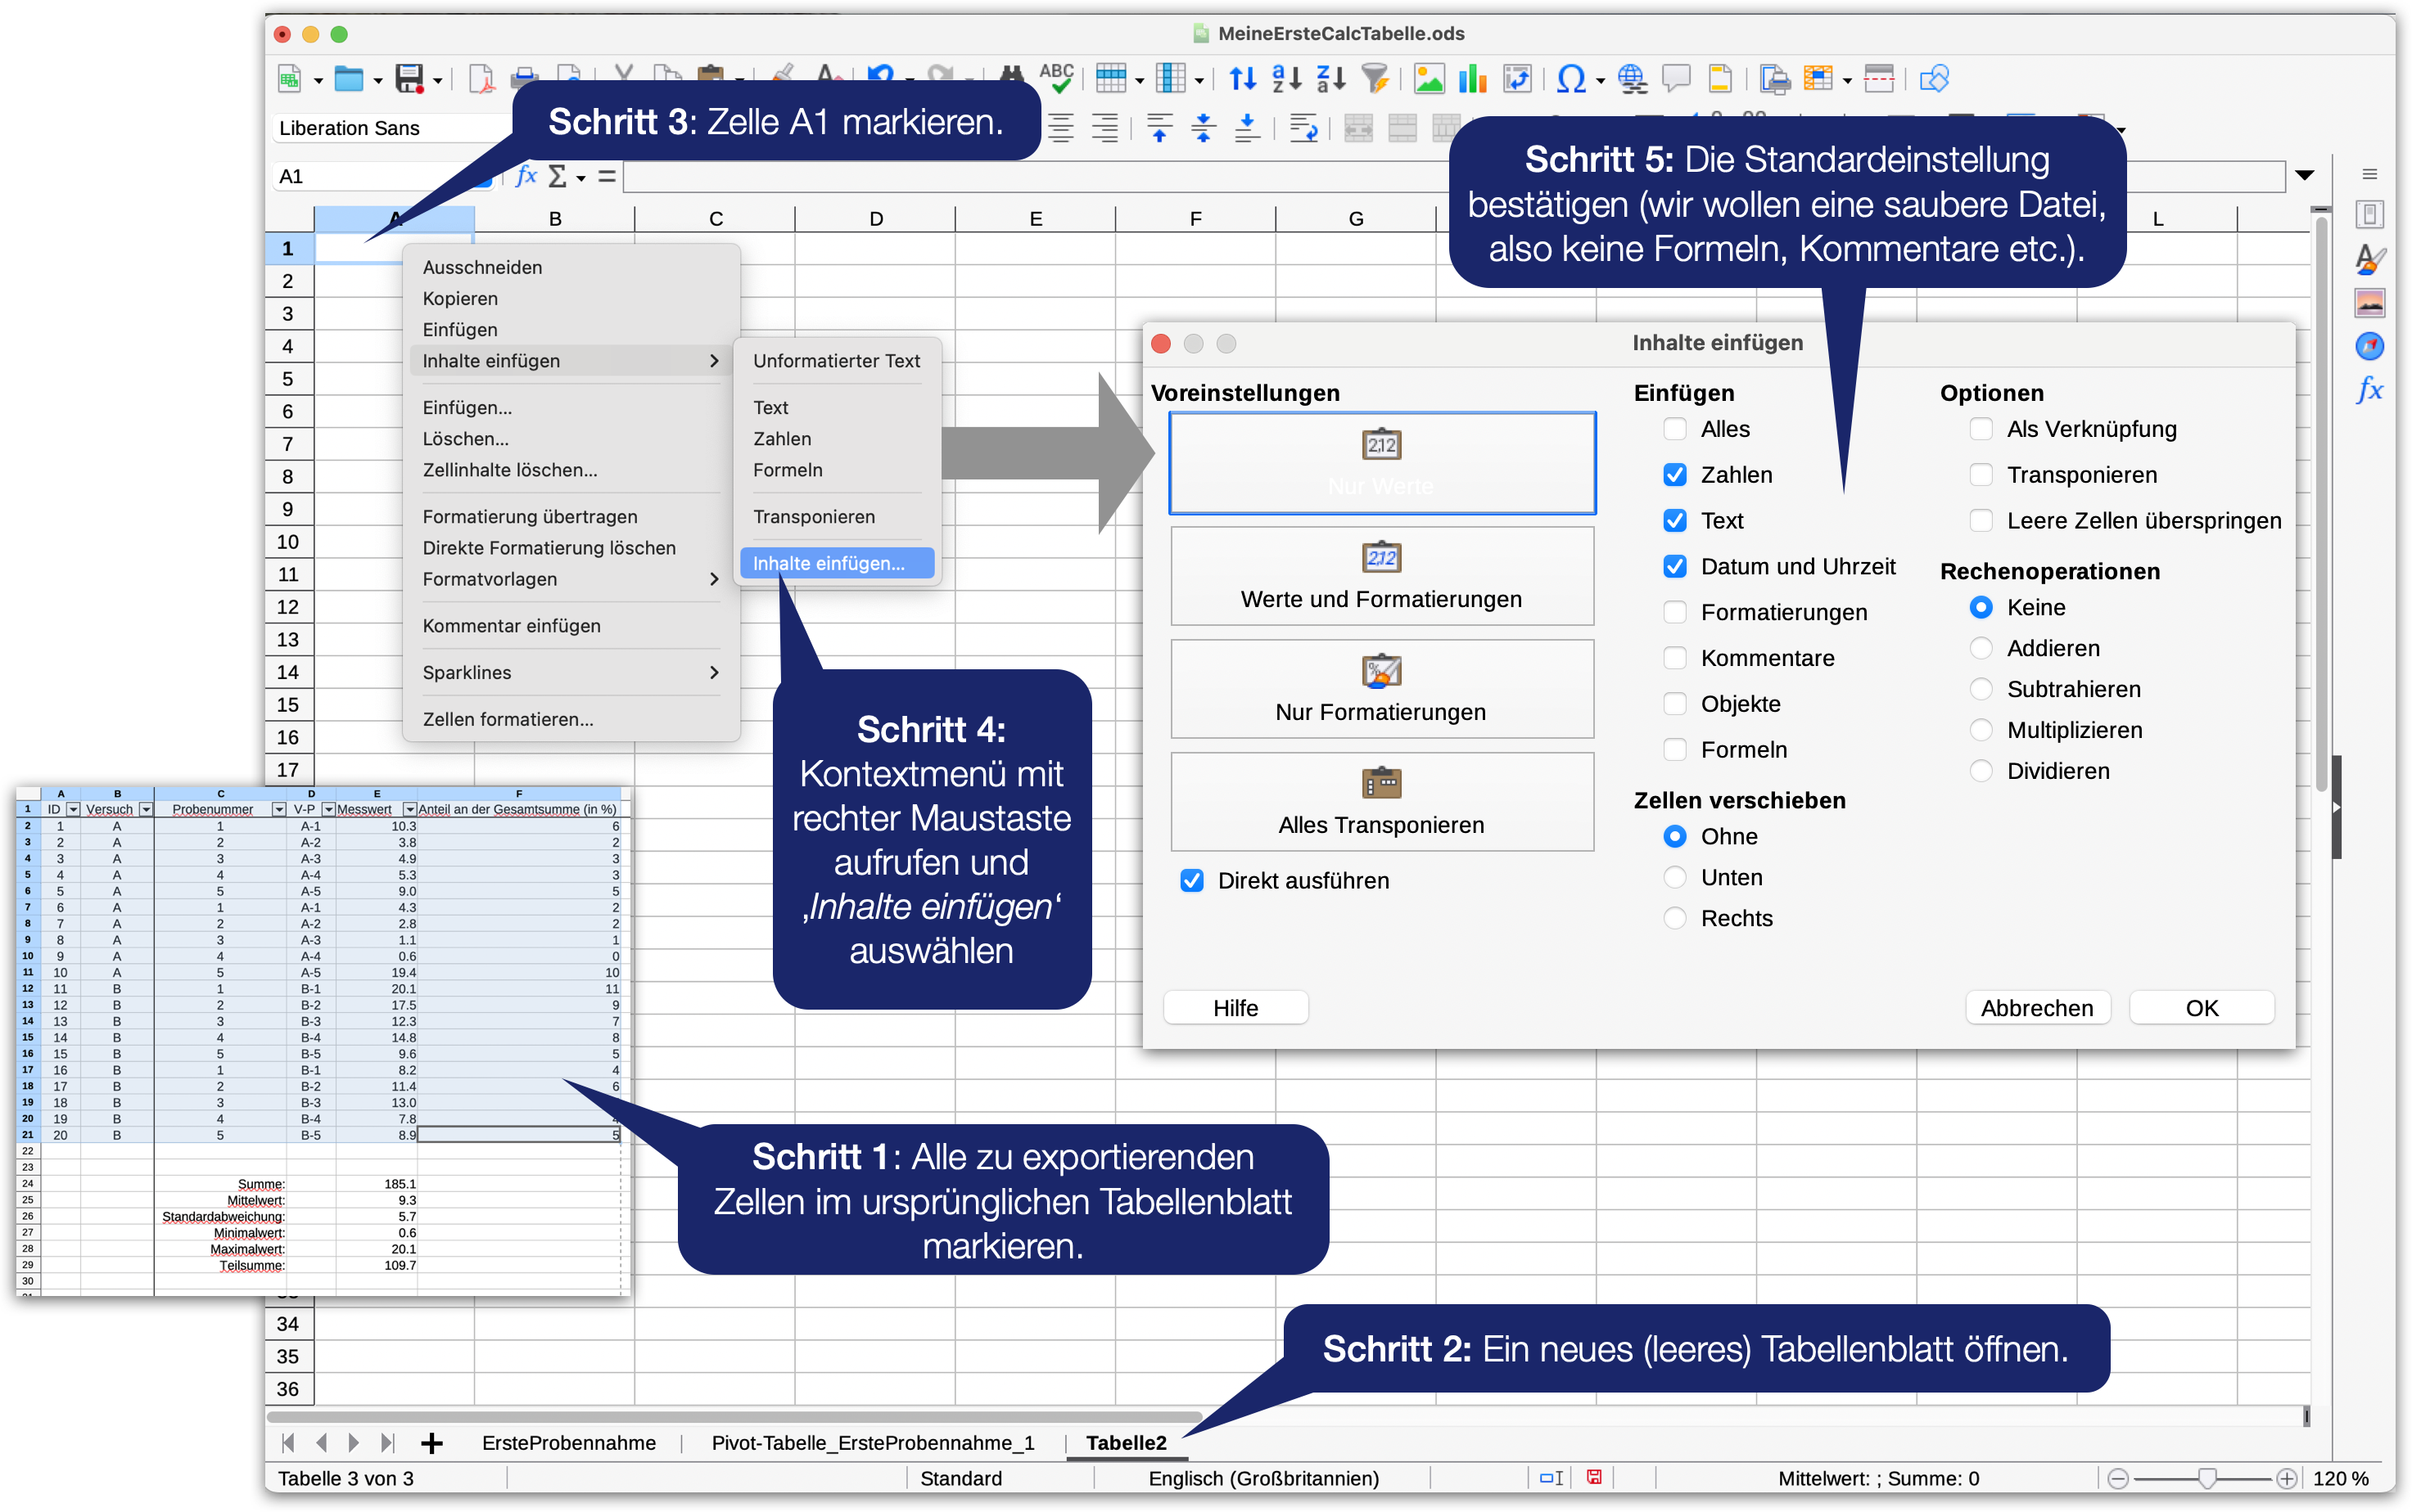Enable the Formatierungen checkbox

click(x=1674, y=612)
